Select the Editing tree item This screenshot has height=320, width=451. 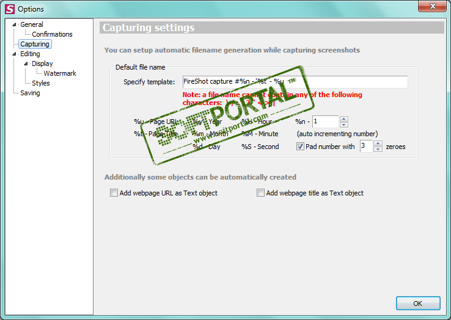coord(30,54)
